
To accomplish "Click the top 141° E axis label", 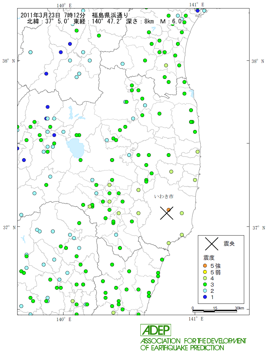I will pyautogui.click(x=196, y=4).
